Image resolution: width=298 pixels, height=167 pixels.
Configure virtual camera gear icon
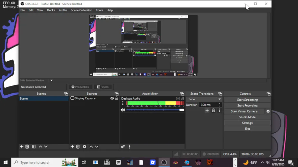268,111
